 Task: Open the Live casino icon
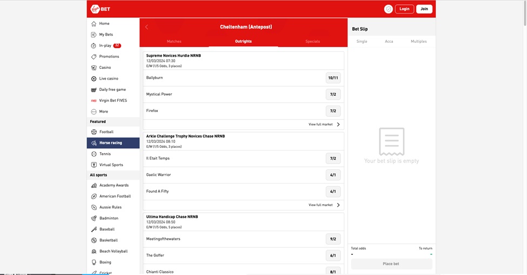click(x=94, y=78)
